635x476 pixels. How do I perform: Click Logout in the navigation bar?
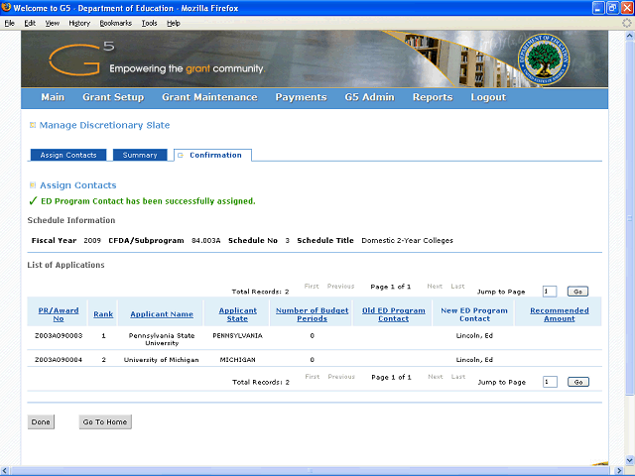[488, 97]
